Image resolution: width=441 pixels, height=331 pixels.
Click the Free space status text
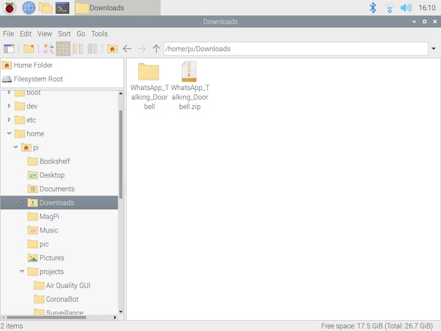point(377,326)
